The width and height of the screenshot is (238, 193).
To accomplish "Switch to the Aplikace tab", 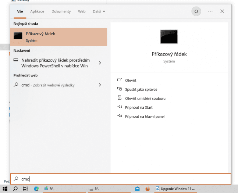I will pos(37,11).
